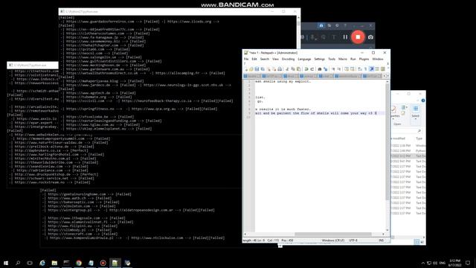Open the Search menu in Notepad++
The image size is (476, 268).
coord(265,59)
